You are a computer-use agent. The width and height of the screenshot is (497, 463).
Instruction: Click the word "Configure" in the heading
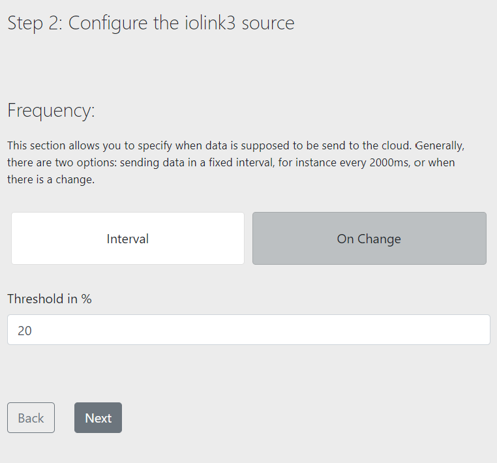[108, 23]
